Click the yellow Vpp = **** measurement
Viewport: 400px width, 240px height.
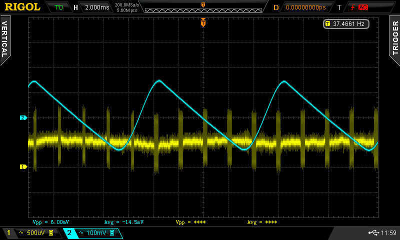(190, 222)
